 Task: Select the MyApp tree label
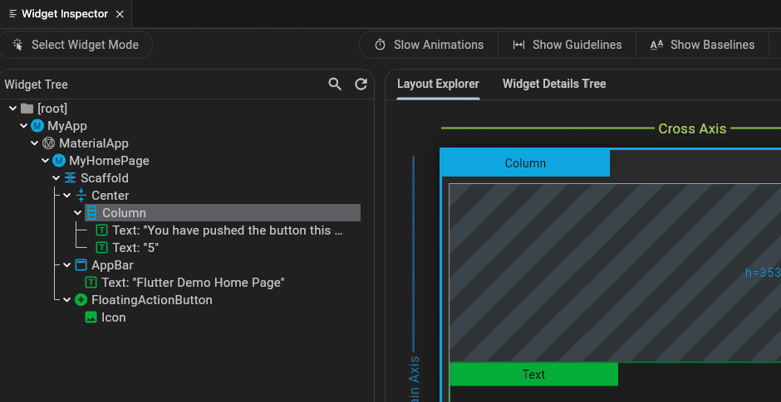[67, 126]
